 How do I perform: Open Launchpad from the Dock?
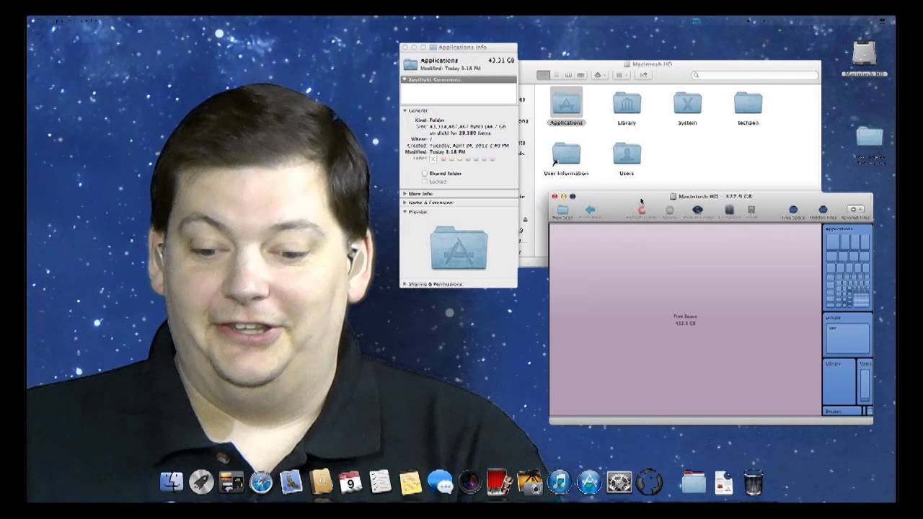tap(200, 482)
